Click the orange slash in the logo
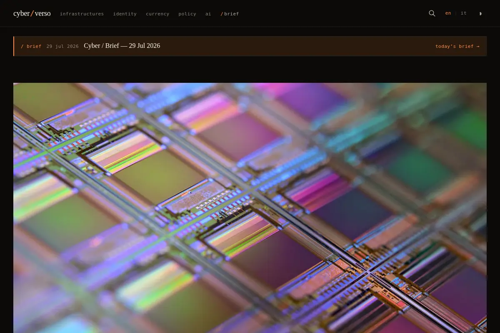Screen dimensions: 500x333 click(32, 13)
